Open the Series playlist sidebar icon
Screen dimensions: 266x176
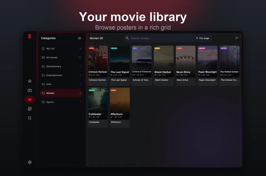(x=30, y=108)
